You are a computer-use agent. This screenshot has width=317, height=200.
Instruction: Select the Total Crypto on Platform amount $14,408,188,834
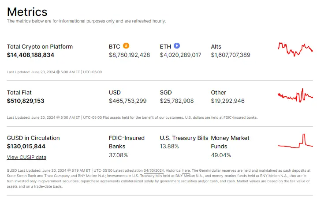tap(30, 55)
